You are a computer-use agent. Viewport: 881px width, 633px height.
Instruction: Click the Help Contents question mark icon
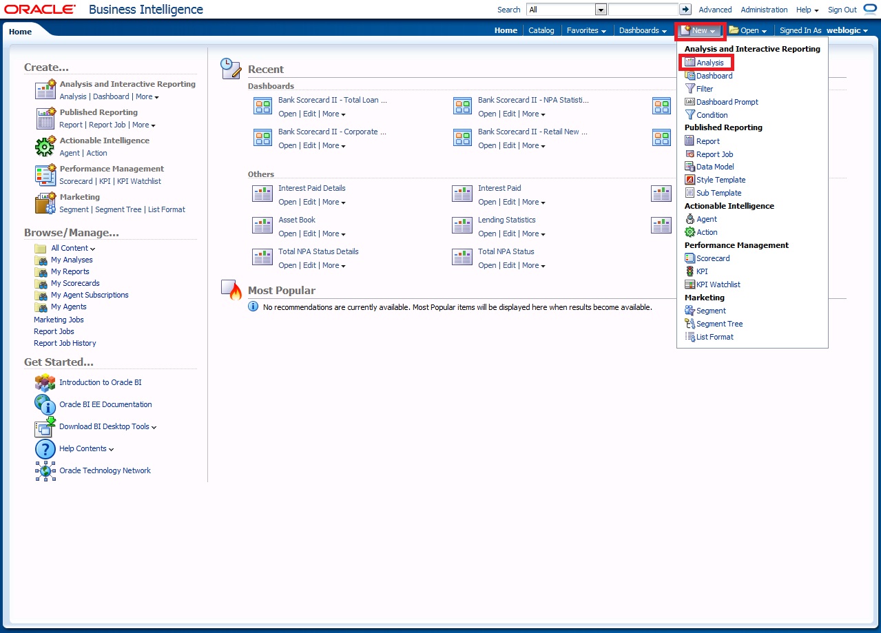pos(45,449)
